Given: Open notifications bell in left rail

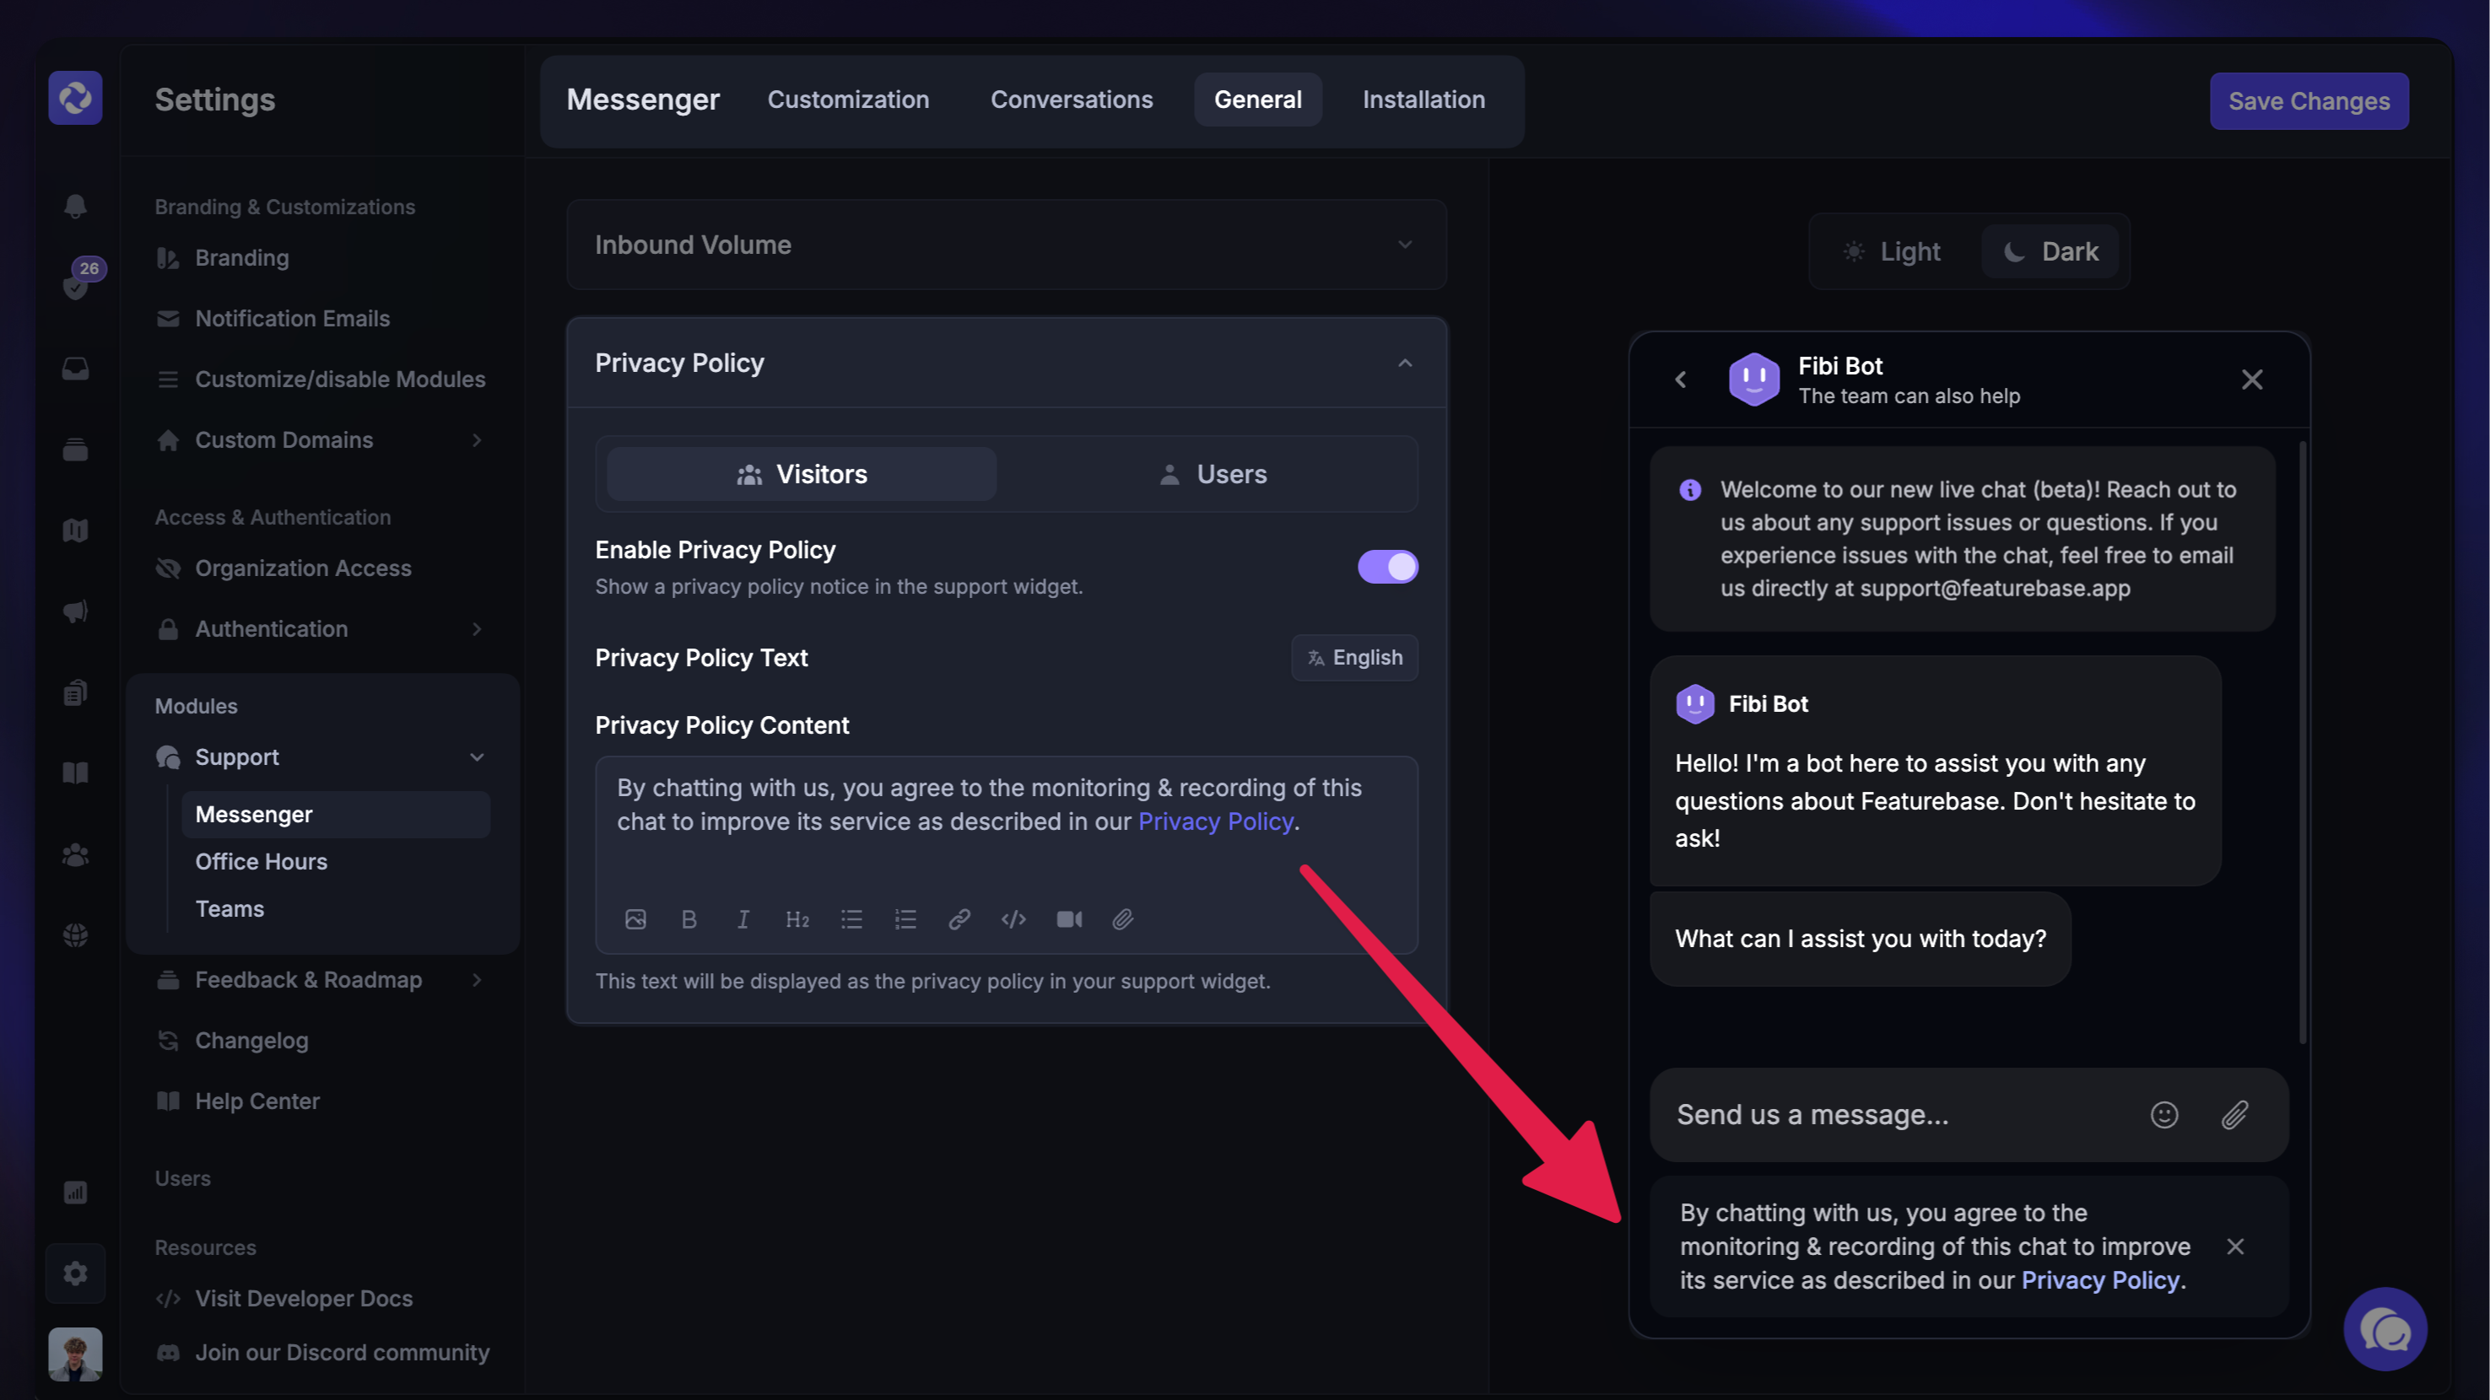Looking at the screenshot, I should point(75,206).
